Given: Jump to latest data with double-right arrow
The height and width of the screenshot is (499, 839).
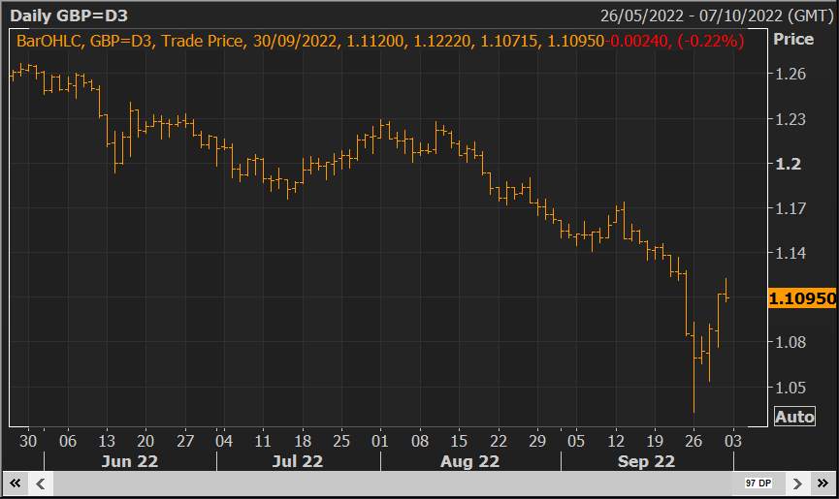Looking at the screenshot, I should 823,483.
